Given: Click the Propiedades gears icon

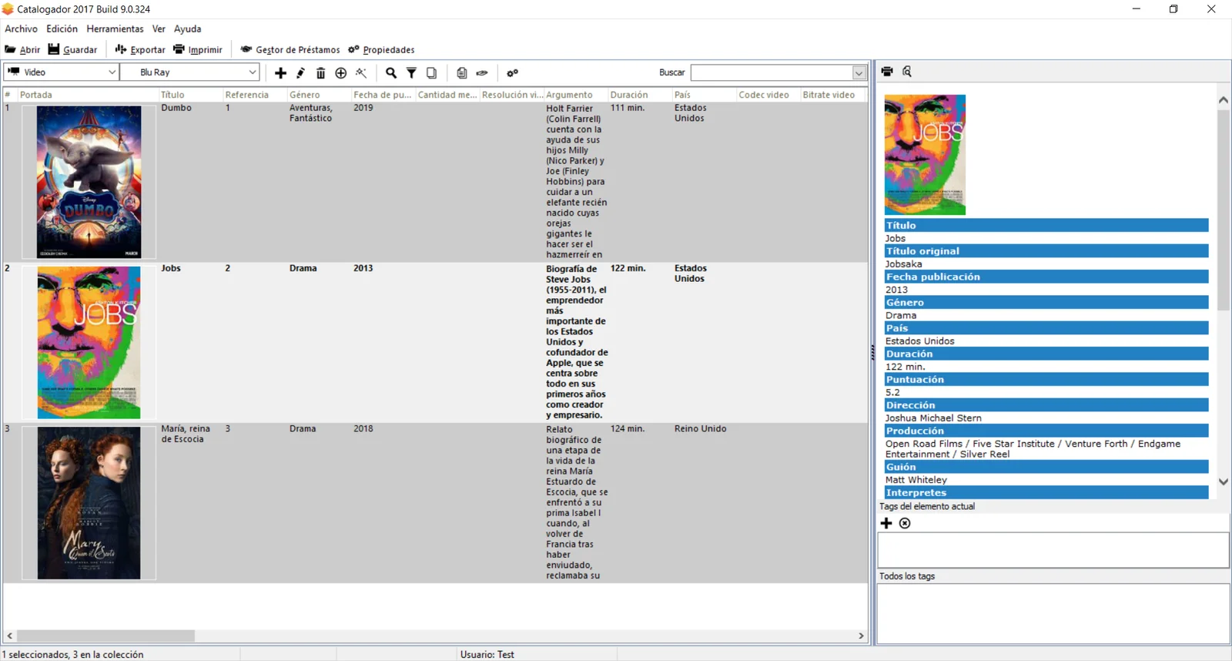Looking at the screenshot, I should 353,49.
